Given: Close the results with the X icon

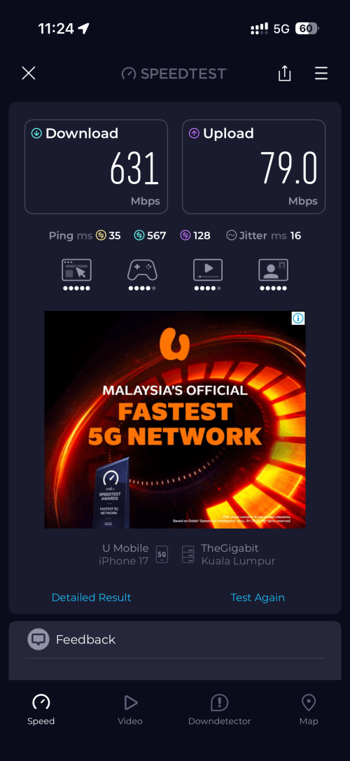Looking at the screenshot, I should tap(29, 74).
